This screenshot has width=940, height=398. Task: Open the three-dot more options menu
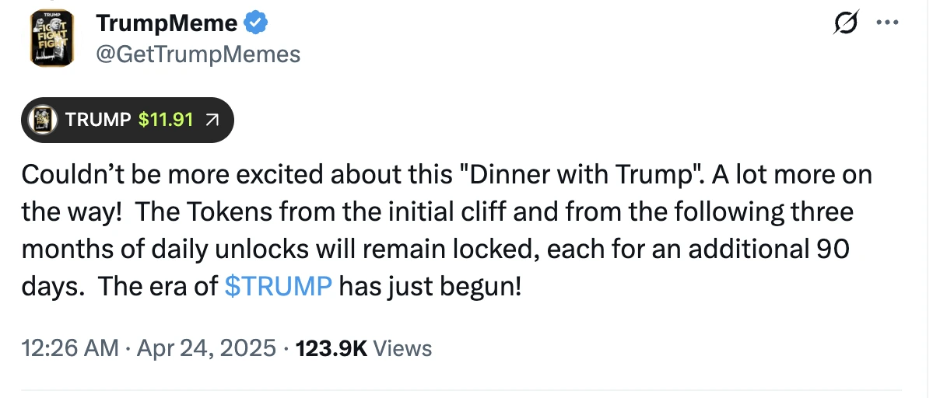tap(888, 23)
